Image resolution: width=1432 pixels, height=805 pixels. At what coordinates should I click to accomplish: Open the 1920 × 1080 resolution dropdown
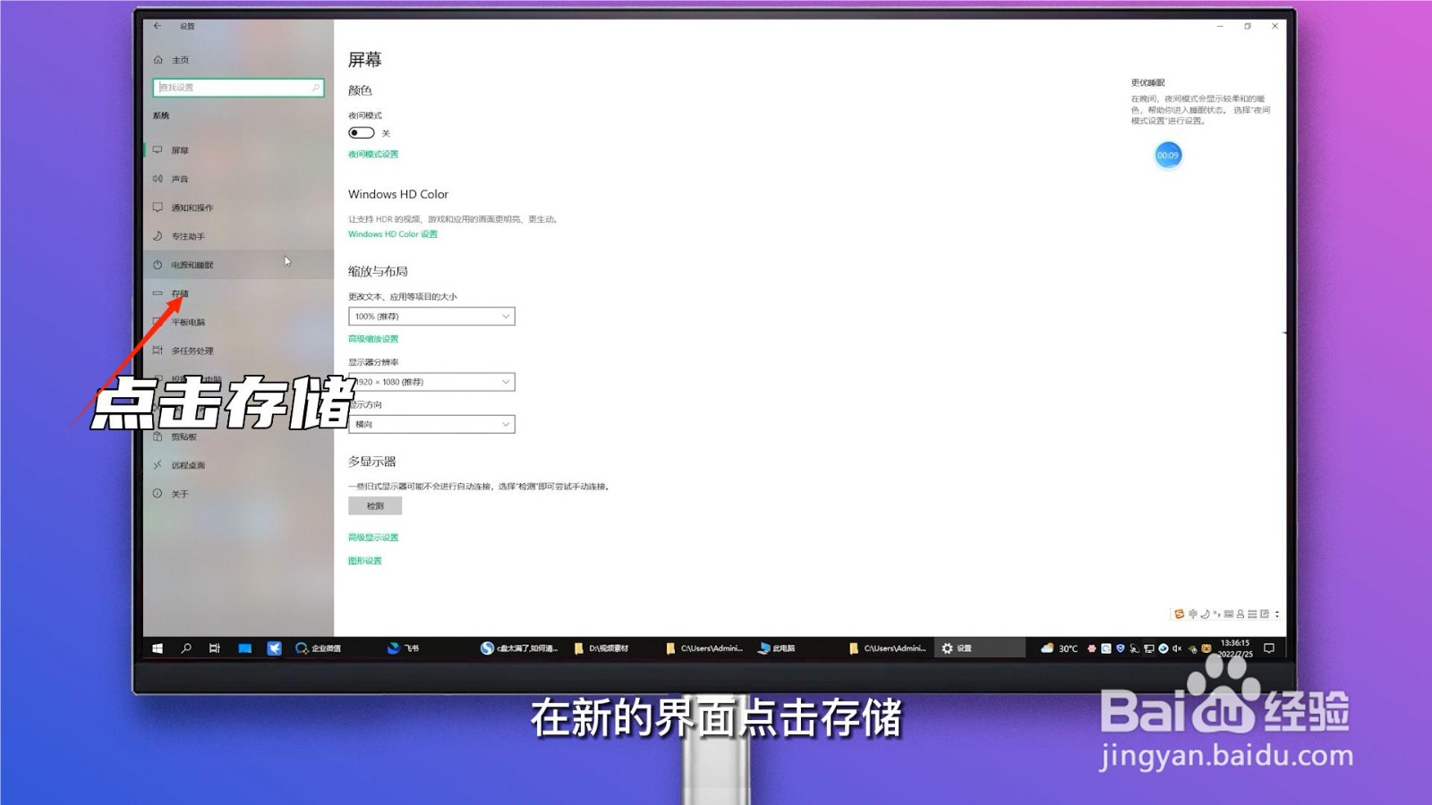pos(431,382)
